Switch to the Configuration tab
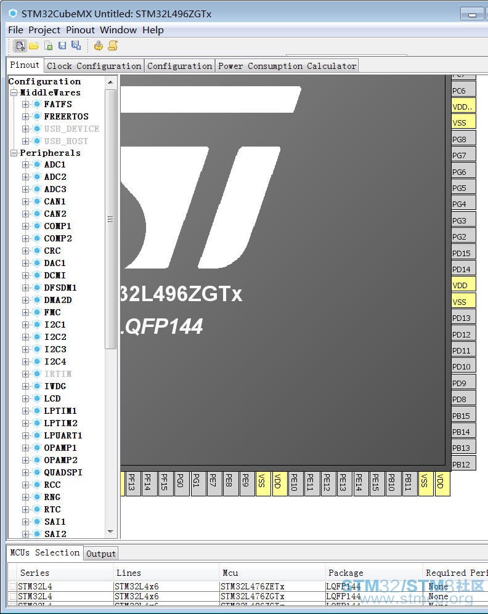Image resolution: width=488 pixels, height=614 pixels. (x=180, y=66)
